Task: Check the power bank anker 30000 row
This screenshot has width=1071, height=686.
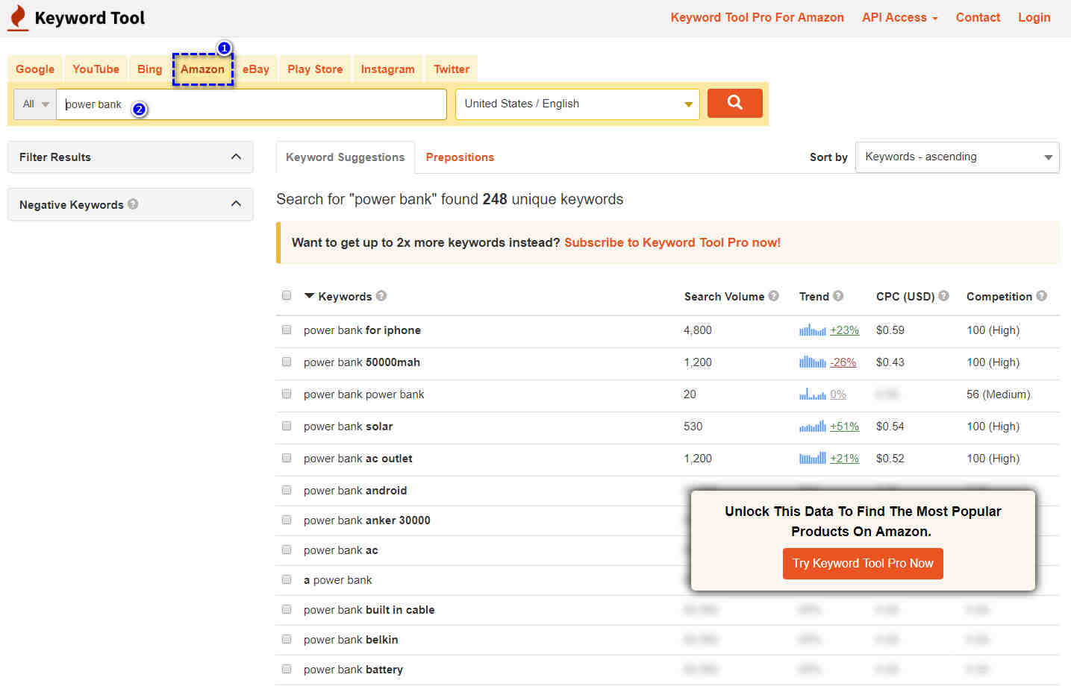Action: tap(287, 520)
